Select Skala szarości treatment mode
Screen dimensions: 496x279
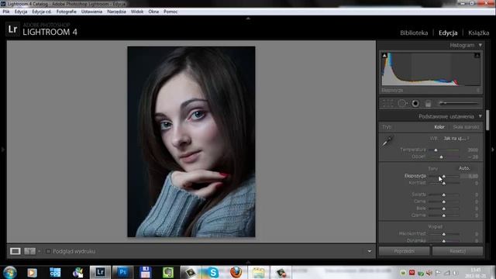point(466,127)
